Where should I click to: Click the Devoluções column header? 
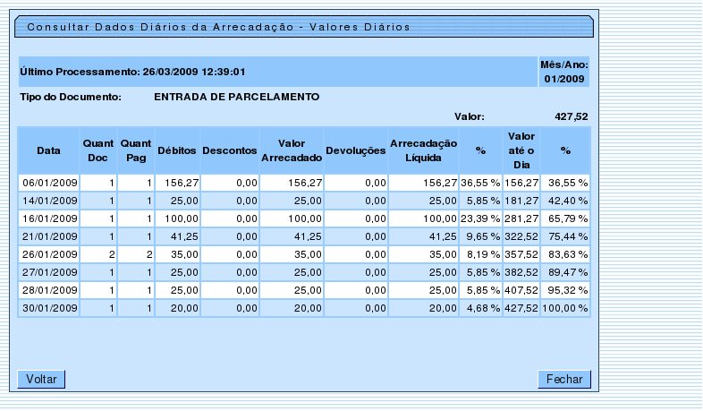click(x=356, y=150)
